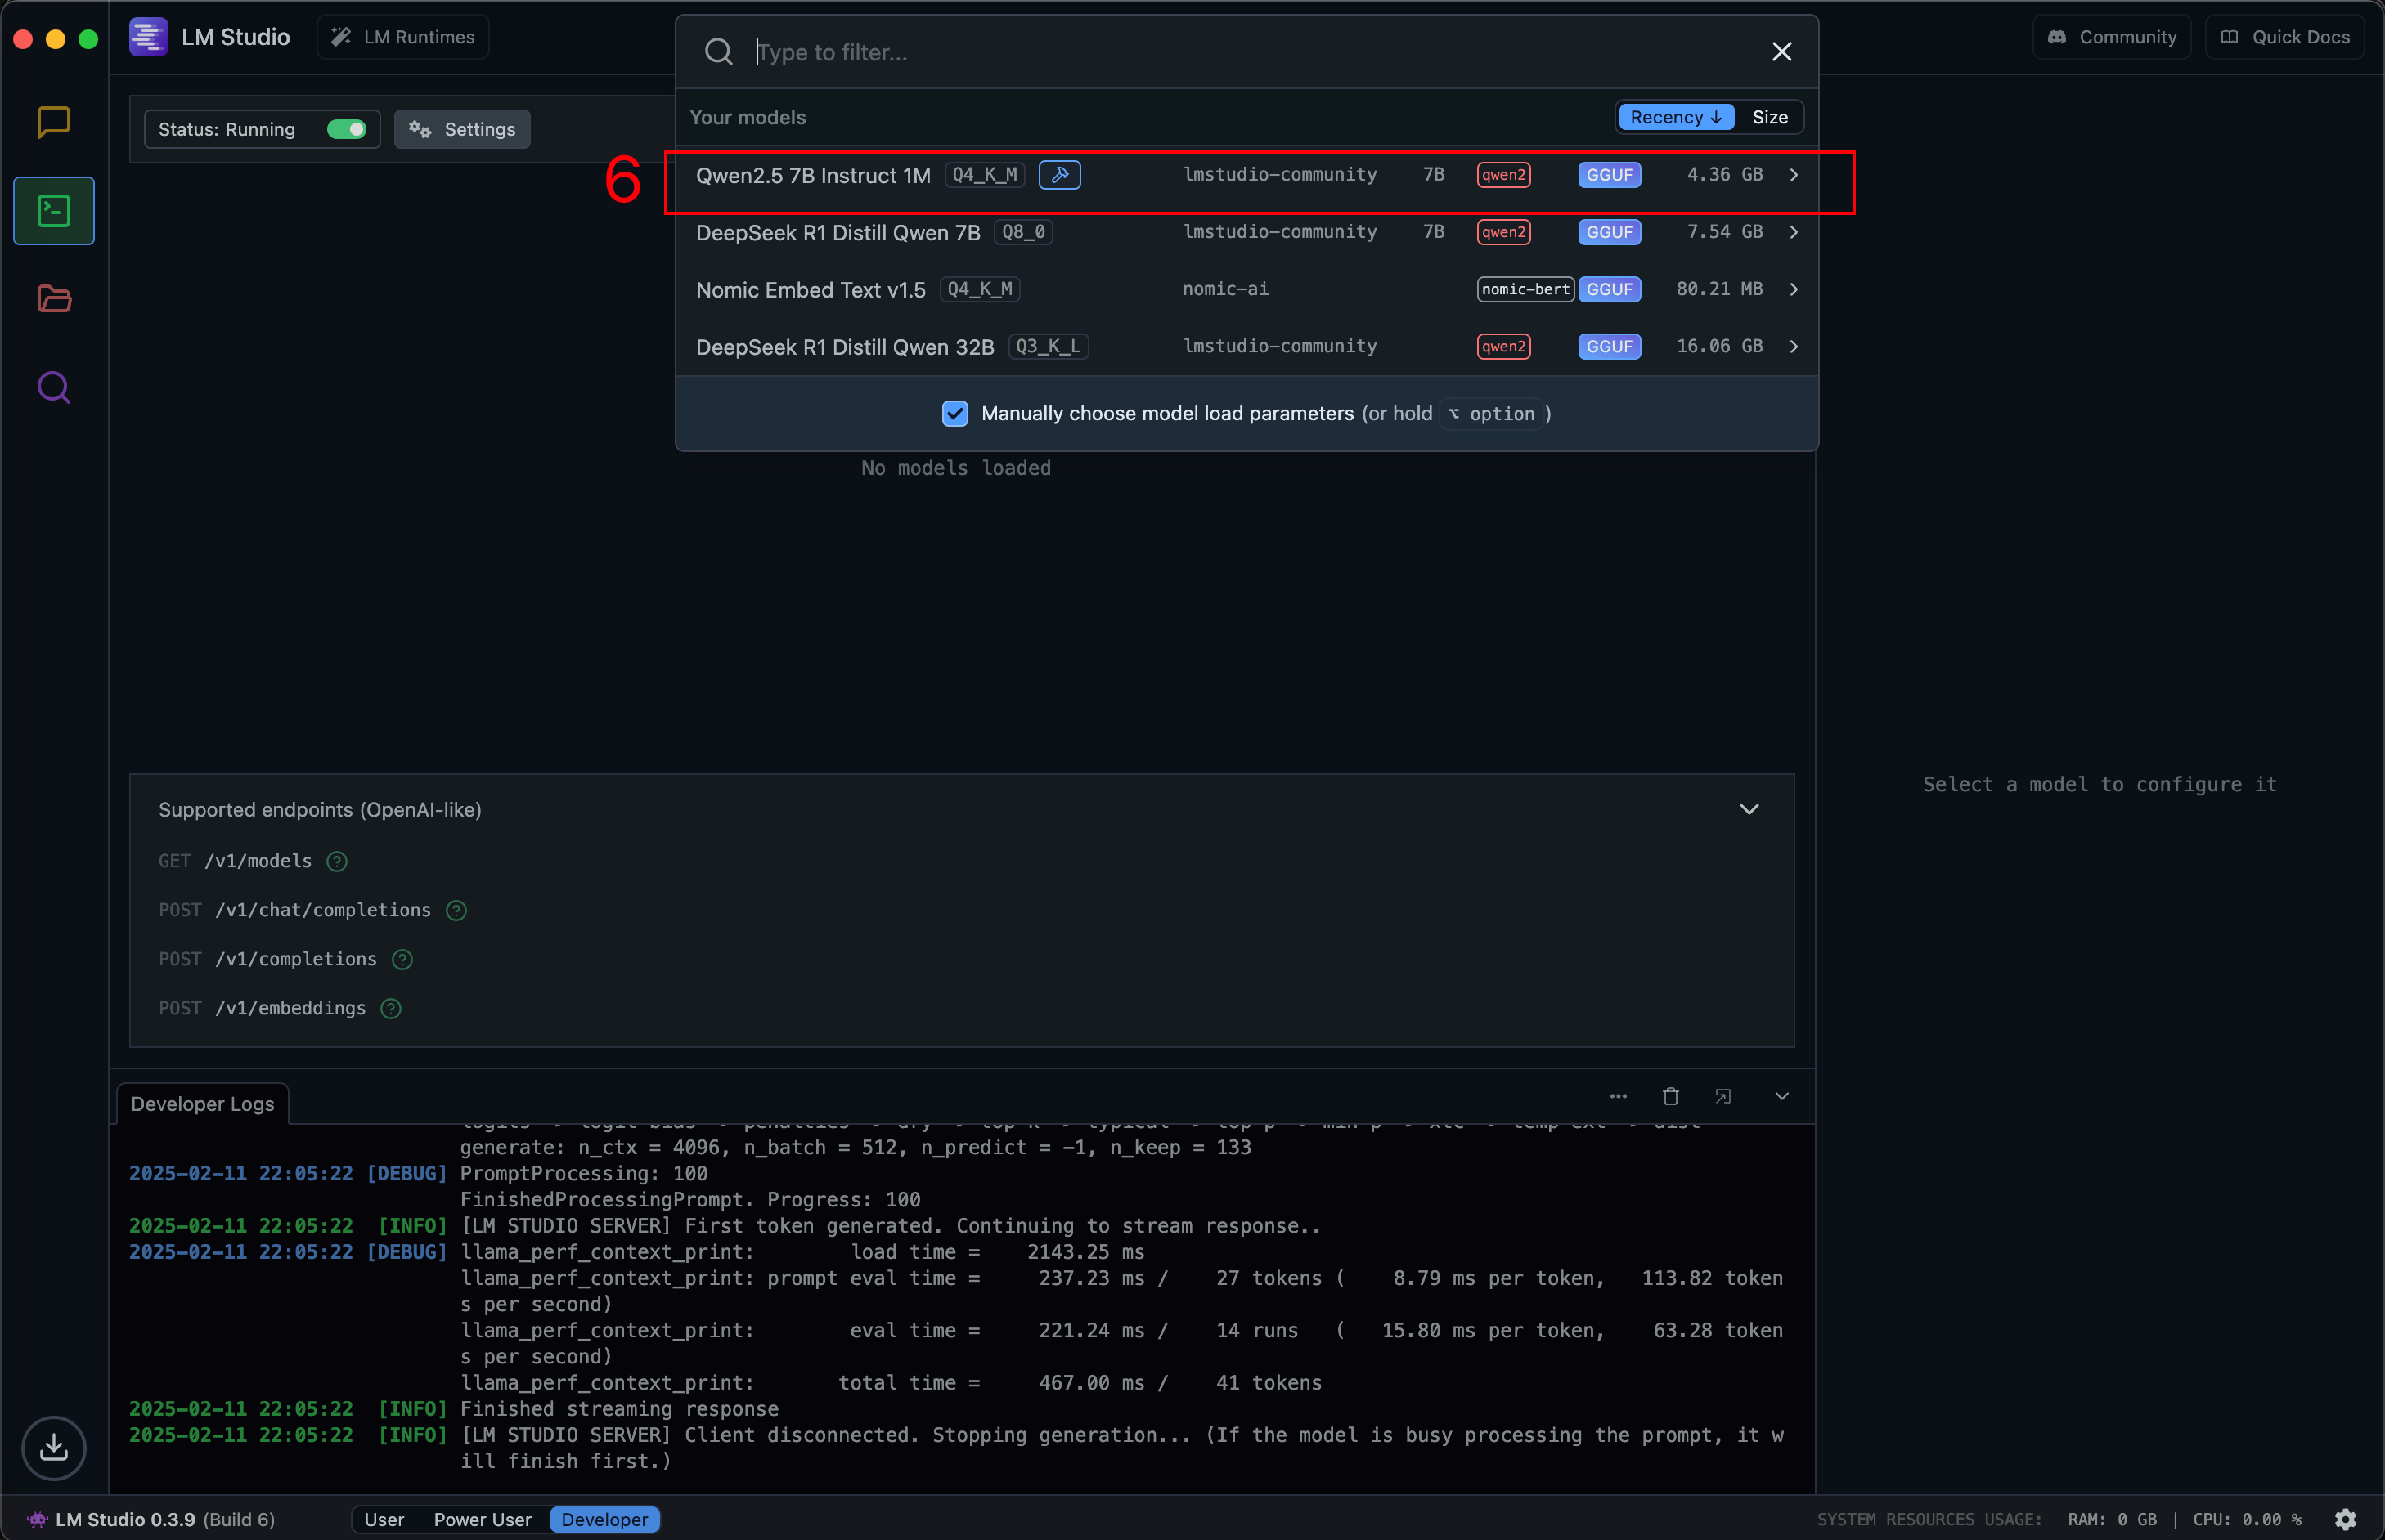
Task: Click help icon next to /v1/embeddings
Action: [x=391, y=1008]
